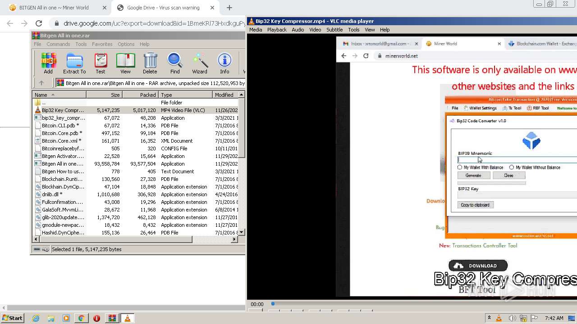Viewport: 577px width, 324px height.
Task: Go forward in Chrome
Action: 24,23
